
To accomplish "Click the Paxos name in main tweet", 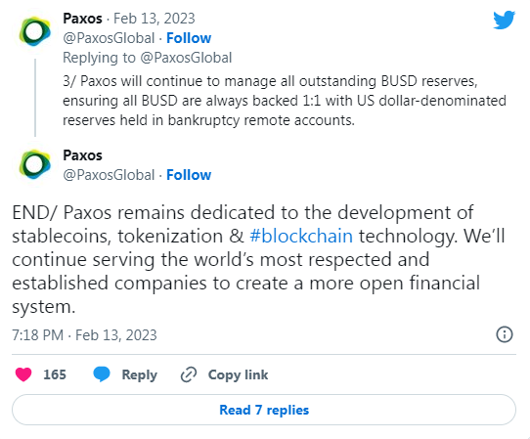I will pos(82,155).
